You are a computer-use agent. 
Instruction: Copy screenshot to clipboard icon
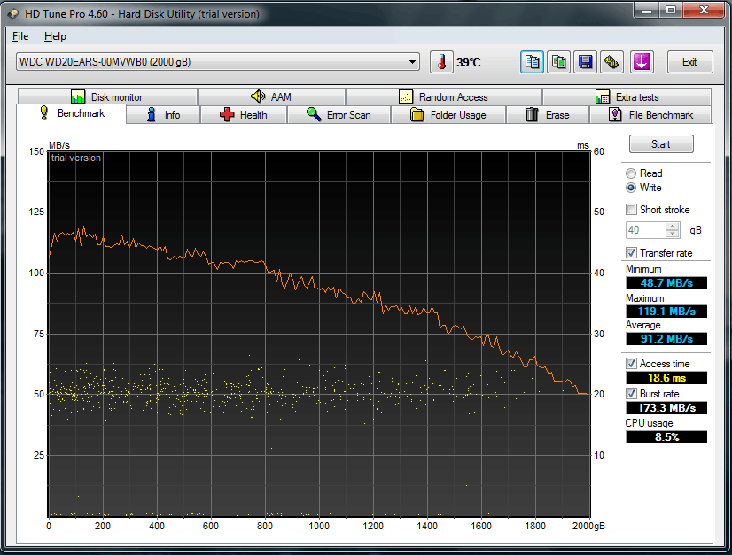coord(559,62)
